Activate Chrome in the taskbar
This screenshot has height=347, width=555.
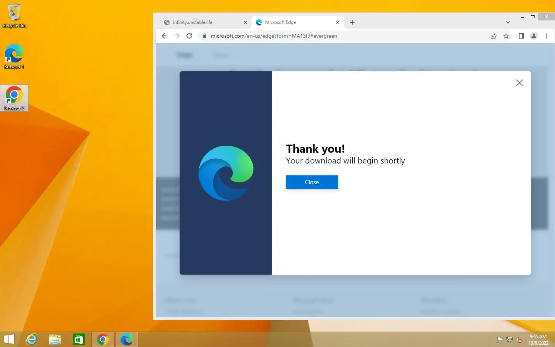[103, 339]
